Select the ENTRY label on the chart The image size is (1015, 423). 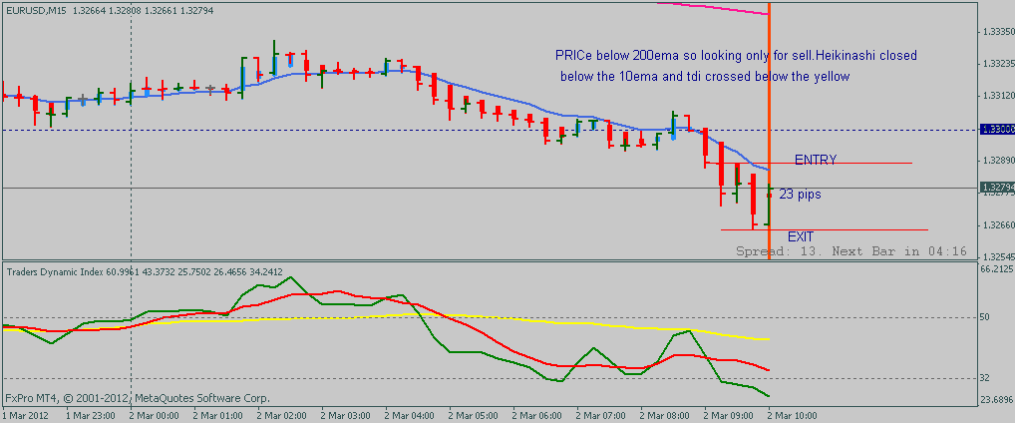click(815, 160)
